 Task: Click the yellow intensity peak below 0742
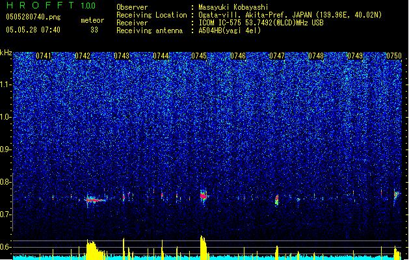click(94, 250)
